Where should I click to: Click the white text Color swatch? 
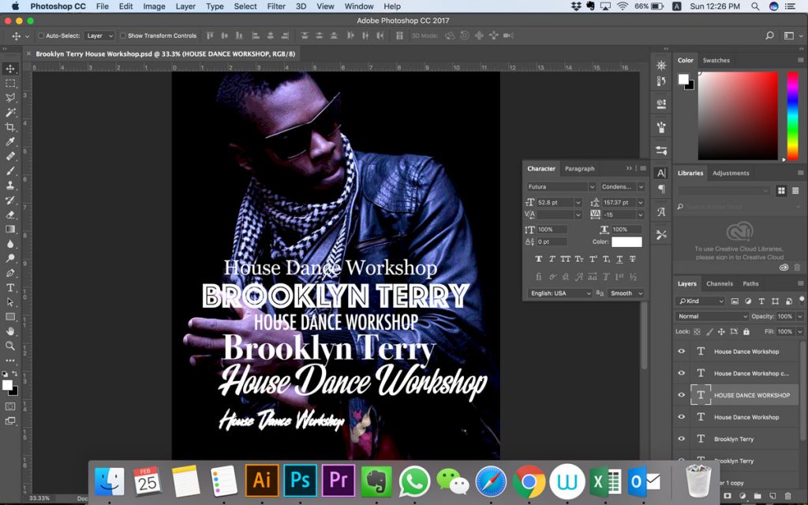coord(627,241)
